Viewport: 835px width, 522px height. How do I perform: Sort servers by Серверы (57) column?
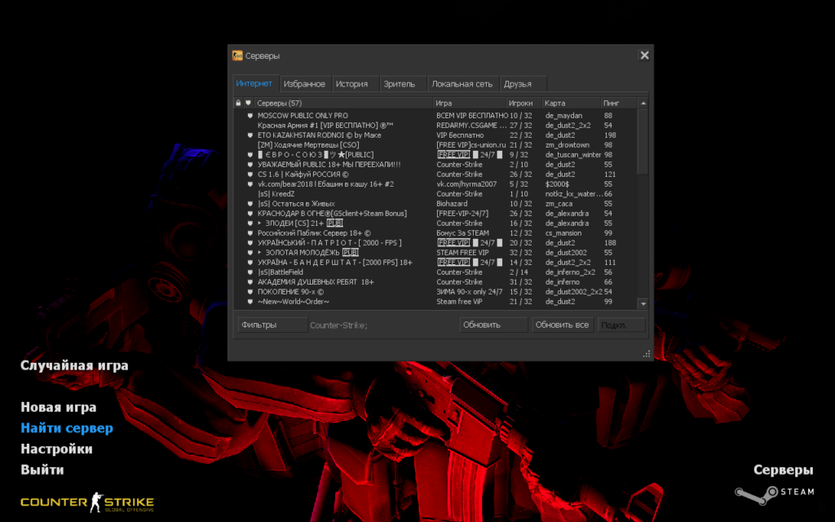coord(343,103)
